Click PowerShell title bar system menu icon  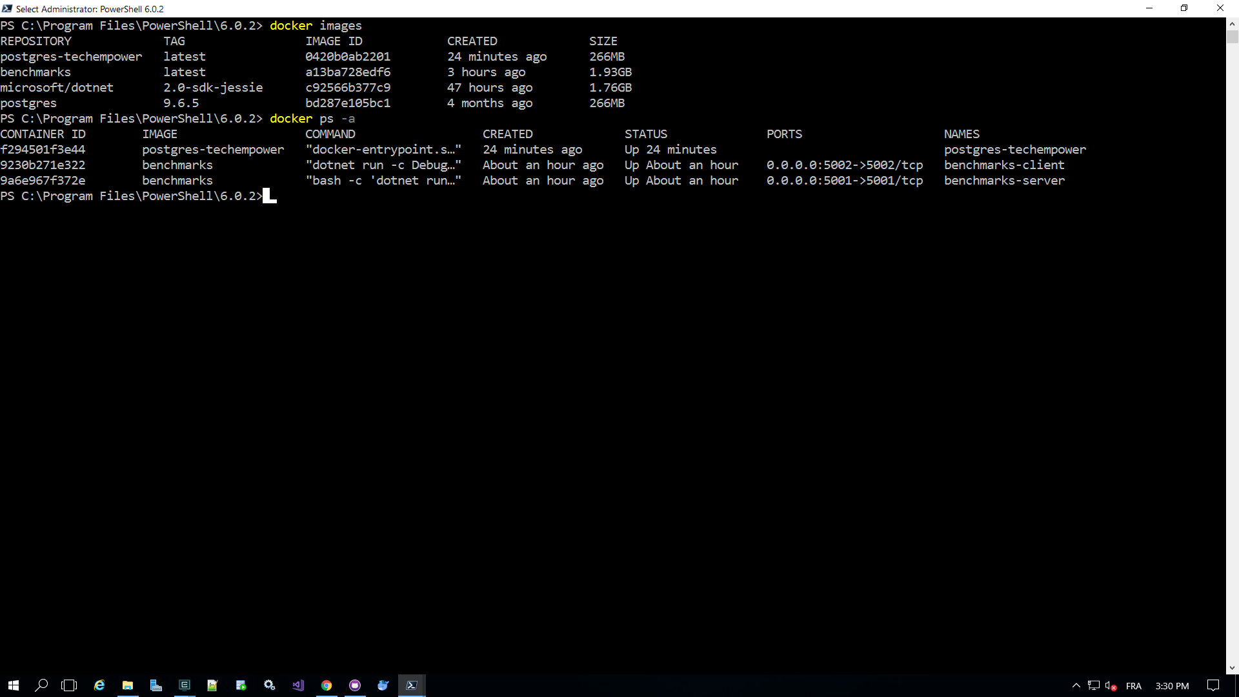[x=7, y=8]
